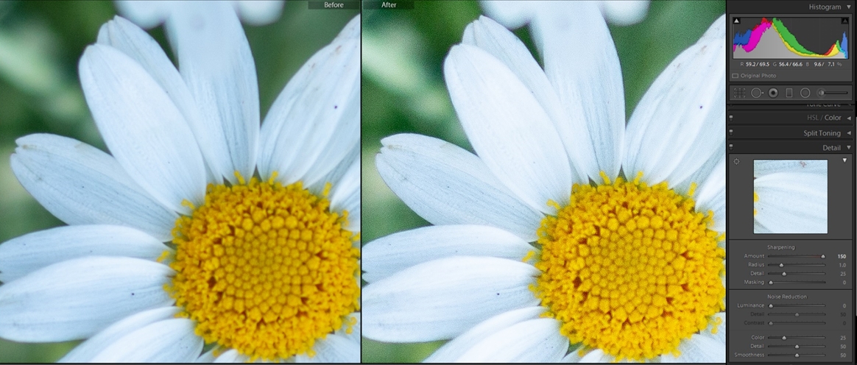Click the Detail panel preview thumbnail
Screen dimensions: 857x365
pyautogui.click(x=790, y=196)
